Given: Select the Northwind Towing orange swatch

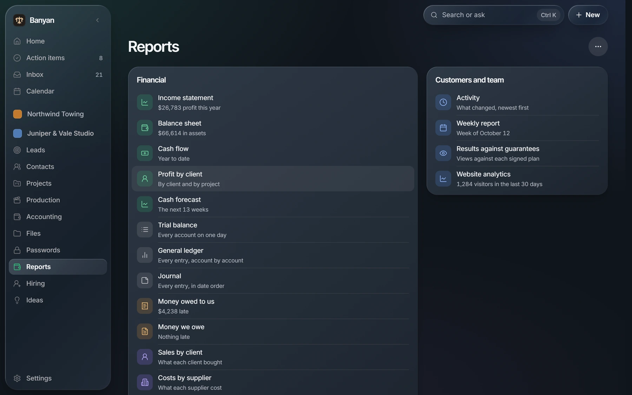Looking at the screenshot, I should 18,114.
